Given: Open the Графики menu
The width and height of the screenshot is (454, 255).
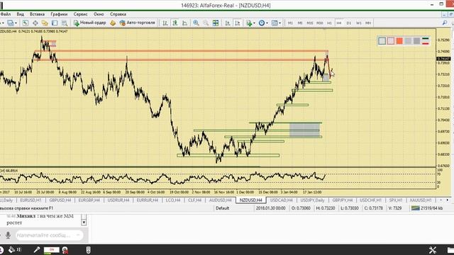Looking at the screenshot, I should (x=59, y=14).
